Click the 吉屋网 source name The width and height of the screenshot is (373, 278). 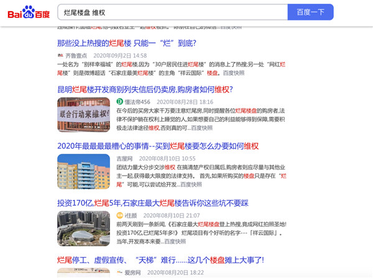pyautogui.click(x=124, y=158)
